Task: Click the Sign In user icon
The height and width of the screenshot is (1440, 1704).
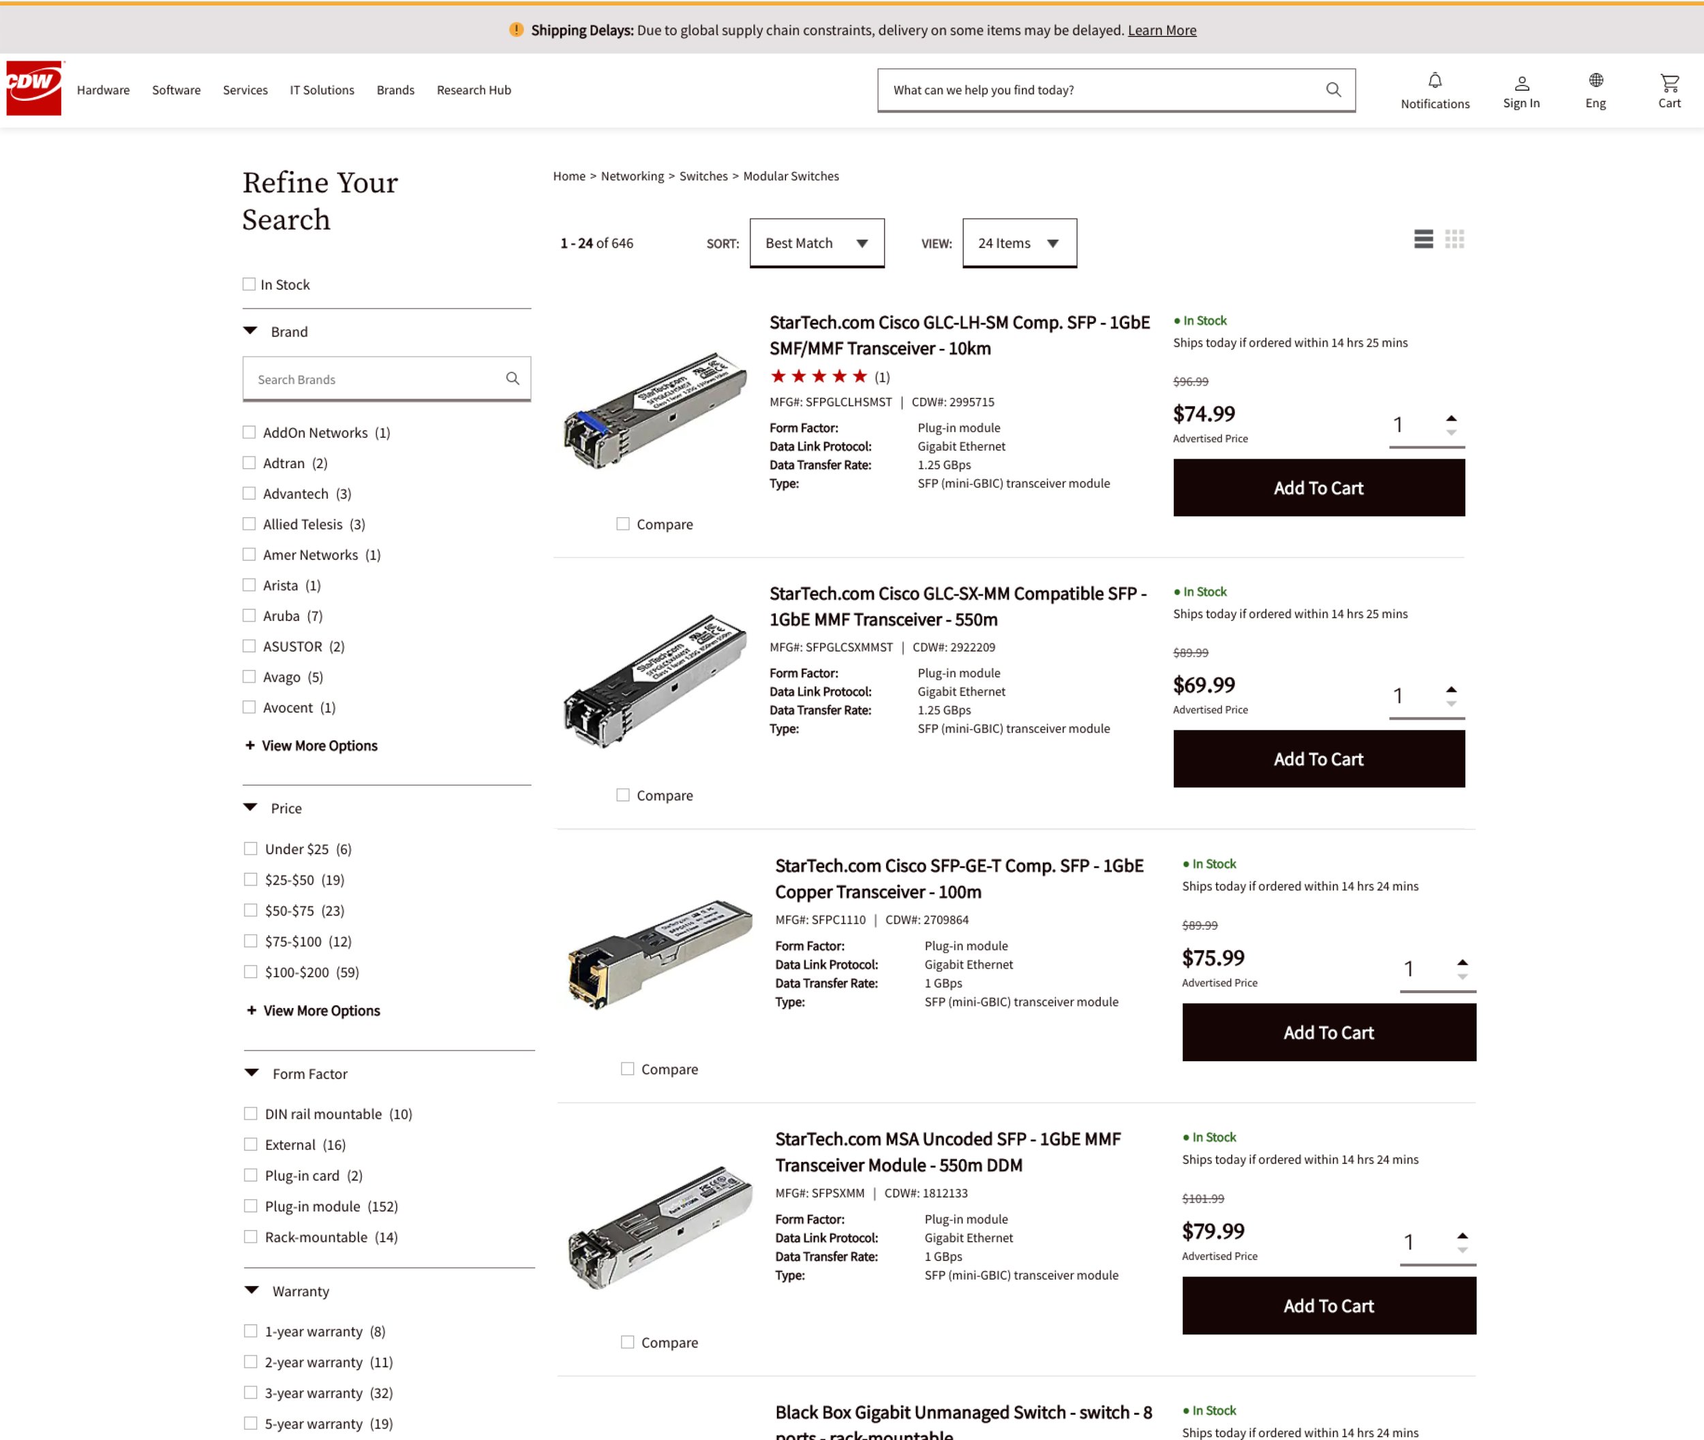Action: coord(1521,83)
